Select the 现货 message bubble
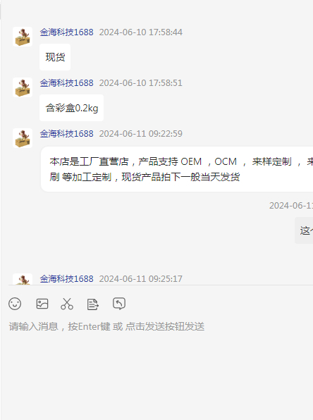The height and width of the screenshot is (420, 313). [x=55, y=57]
